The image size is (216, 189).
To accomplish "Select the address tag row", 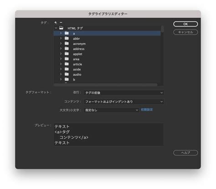I will (107, 49).
